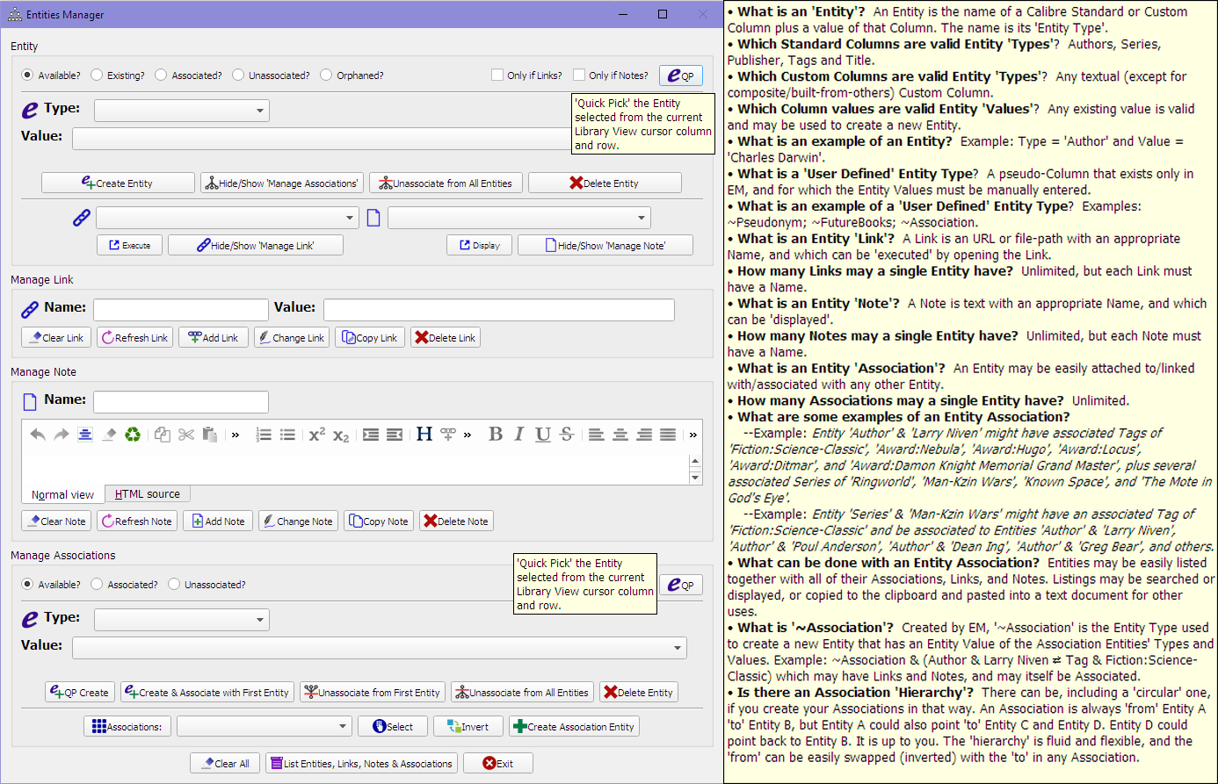Switch to the HTML source tab
This screenshot has width=1218, height=784.
[x=148, y=494]
